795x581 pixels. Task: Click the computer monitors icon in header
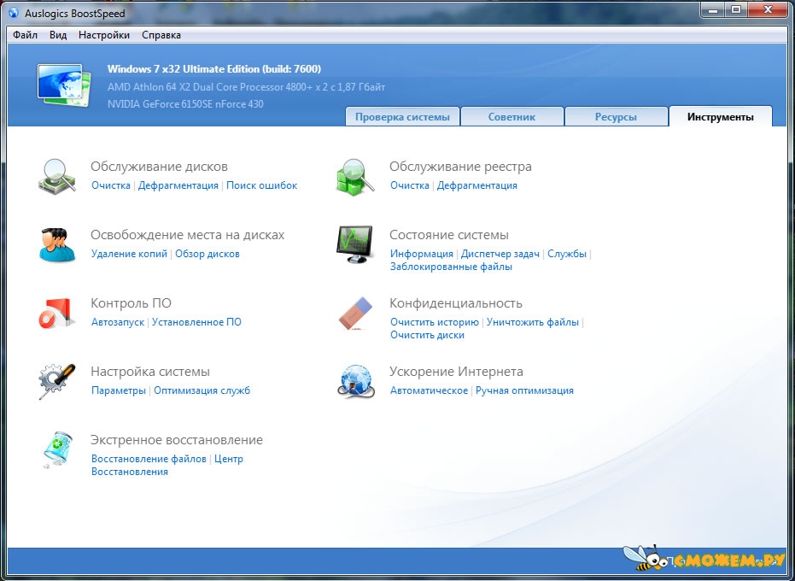click(x=64, y=85)
